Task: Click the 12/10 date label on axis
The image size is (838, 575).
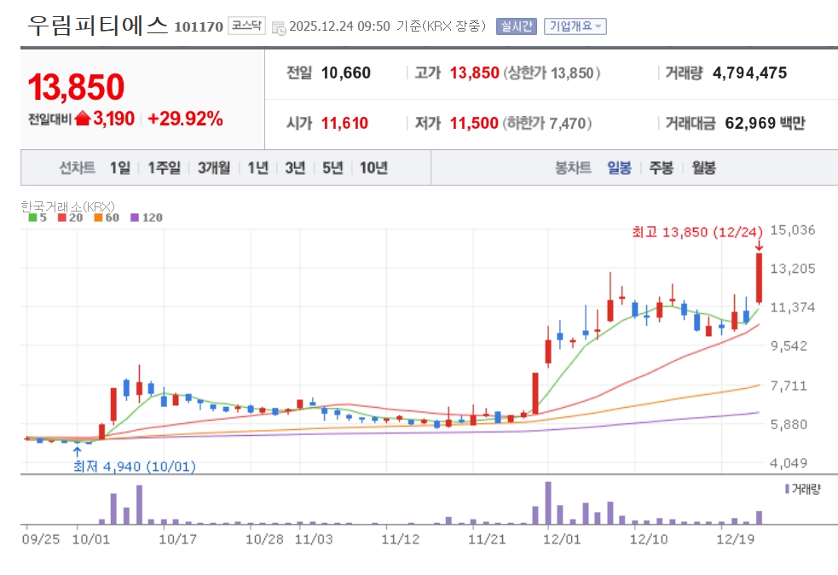Action: [x=648, y=539]
